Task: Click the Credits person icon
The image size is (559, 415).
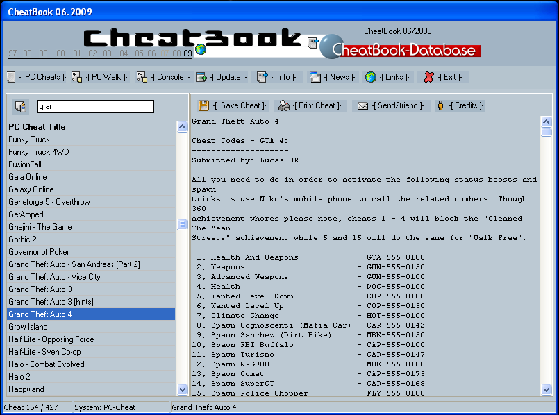Action: click(x=441, y=105)
